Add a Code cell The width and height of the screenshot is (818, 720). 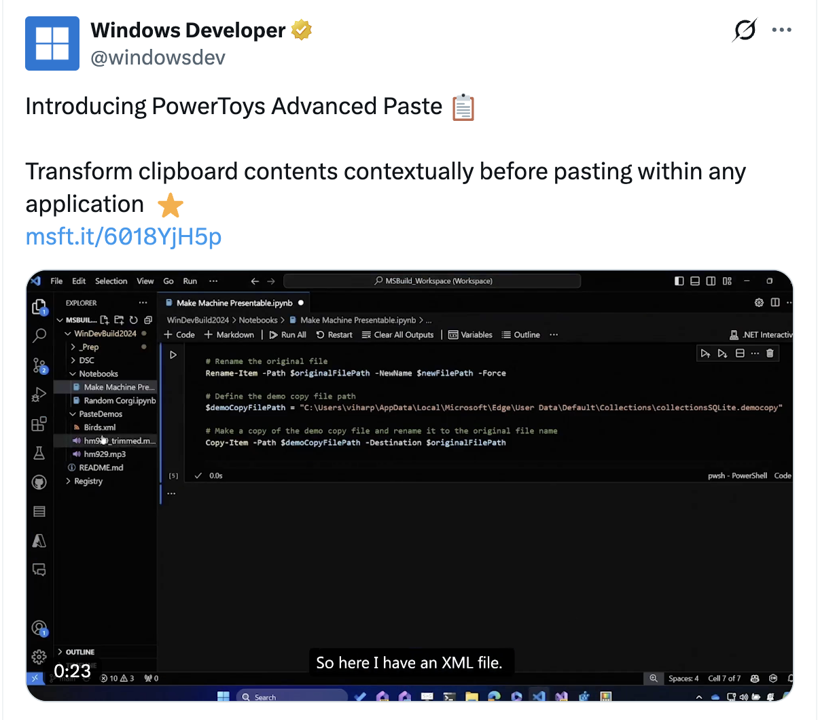pyautogui.click(x=179, y=335)
